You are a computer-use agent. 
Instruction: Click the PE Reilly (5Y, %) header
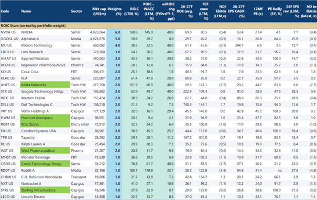click(275, 11)
